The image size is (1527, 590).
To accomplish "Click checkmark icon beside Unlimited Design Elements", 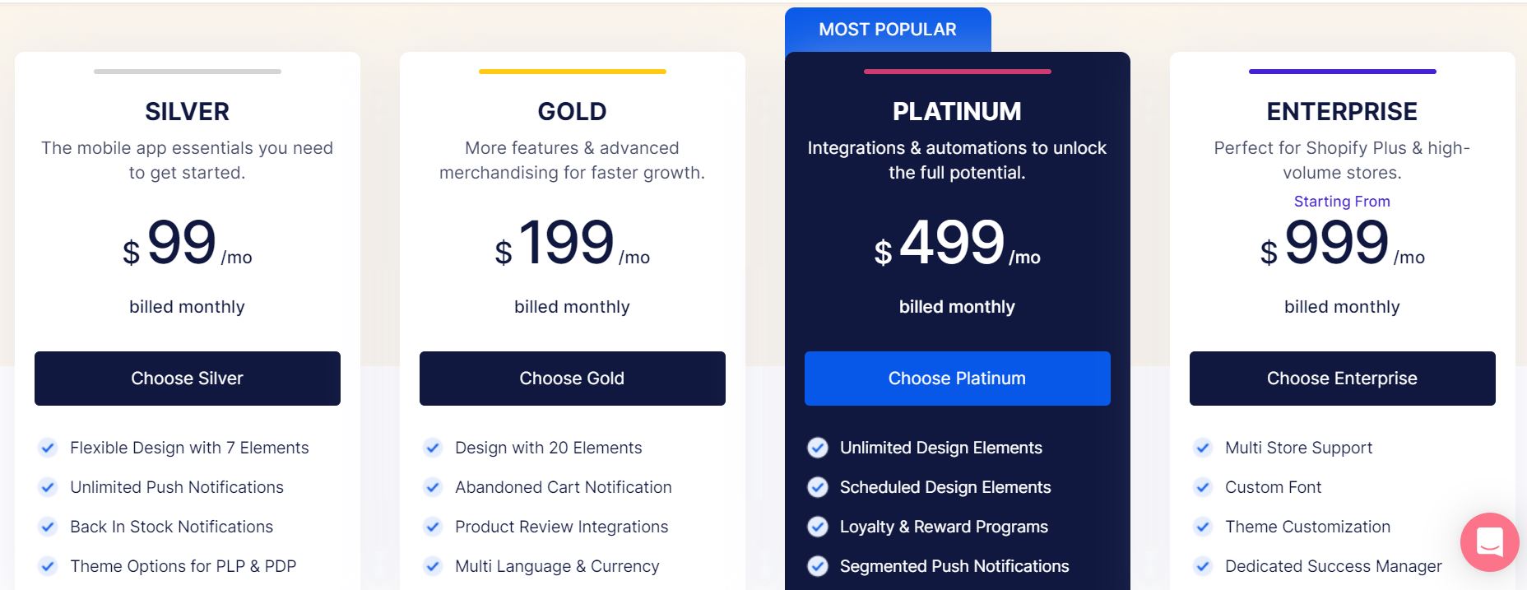I will (x=818, y=448).
